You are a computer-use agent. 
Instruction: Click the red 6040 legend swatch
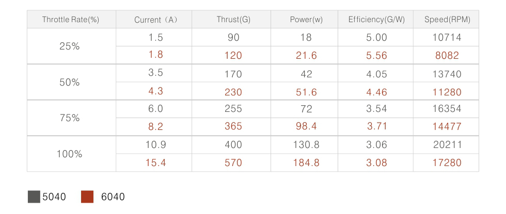point(87,197)
